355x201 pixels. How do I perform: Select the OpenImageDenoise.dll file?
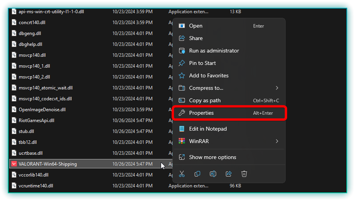pos(42,109)
